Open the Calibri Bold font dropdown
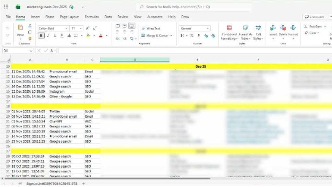The image size is (332, 187). (x=66, y=29)
